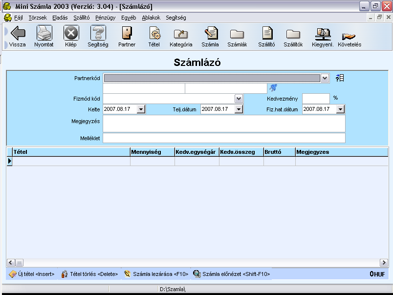The width and height of the screenshot is (393, 295).
Task: Click the grid's horizontal scrollbar left arrow
Action: [x=11, y=263]
